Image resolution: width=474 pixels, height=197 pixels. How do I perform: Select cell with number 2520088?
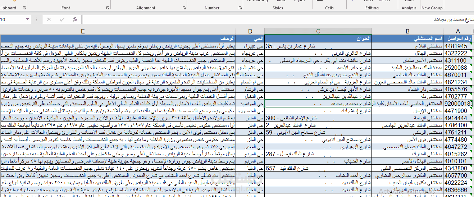click(457, 68)
